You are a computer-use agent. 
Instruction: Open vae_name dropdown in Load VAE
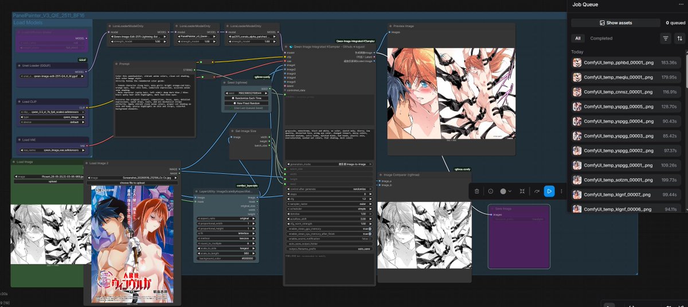(x=52, y=150)
